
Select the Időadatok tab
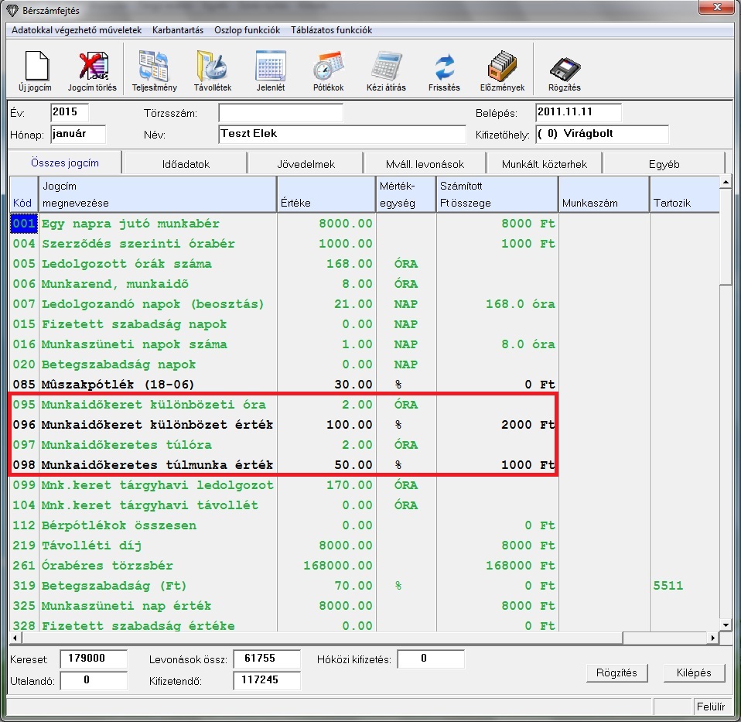tap(185, 164)
